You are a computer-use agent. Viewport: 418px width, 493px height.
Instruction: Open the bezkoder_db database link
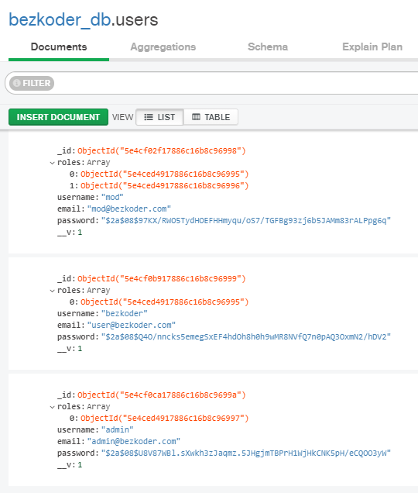click(x=60, y=20)
